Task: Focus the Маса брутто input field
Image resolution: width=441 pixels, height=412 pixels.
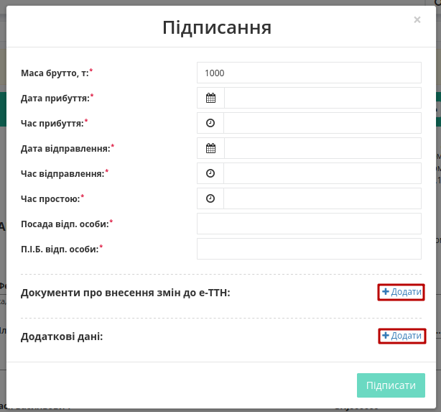Action: click(309, 73)
